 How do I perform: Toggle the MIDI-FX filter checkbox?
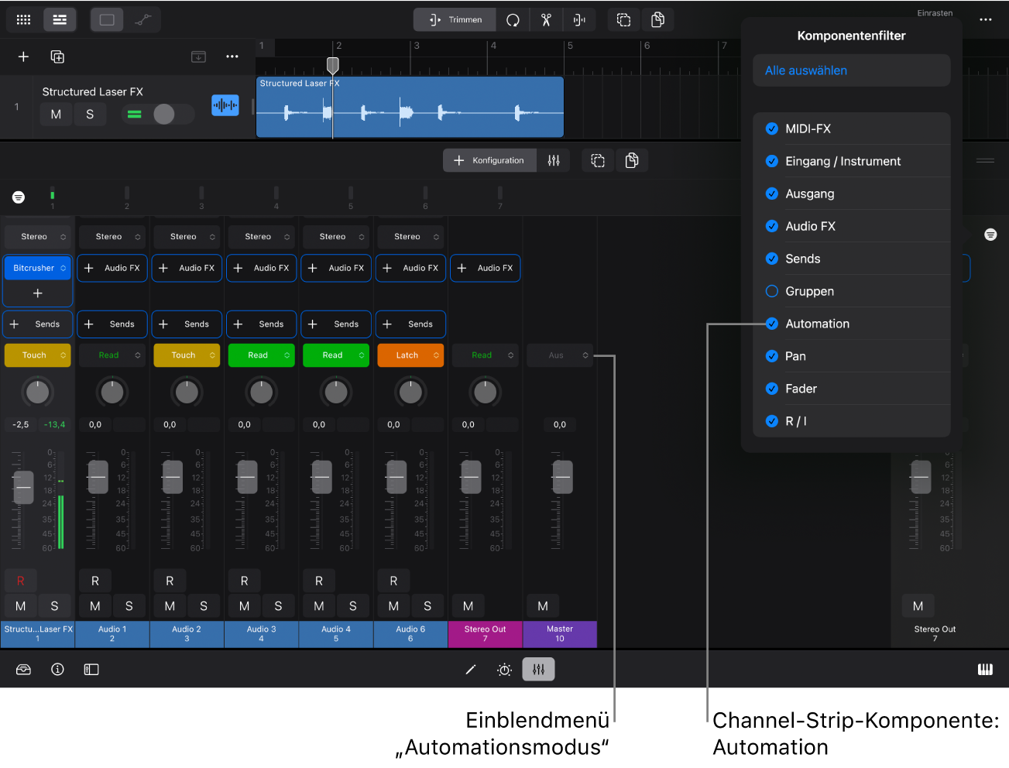[772, 129]
